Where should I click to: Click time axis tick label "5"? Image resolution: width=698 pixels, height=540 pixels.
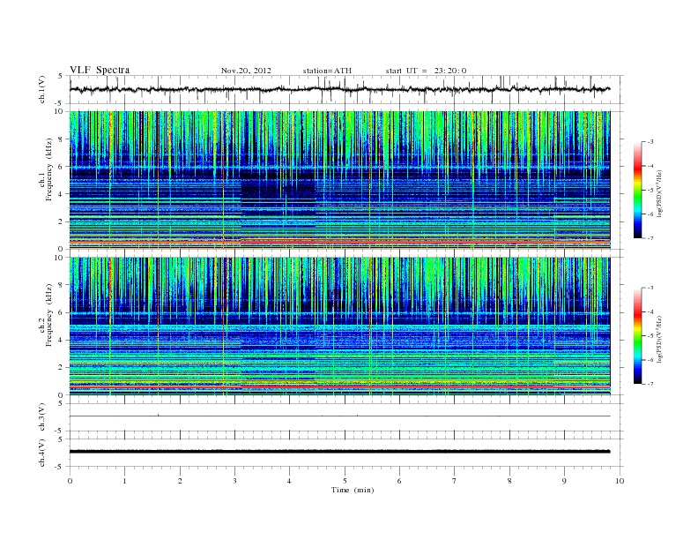click(345, 481)
